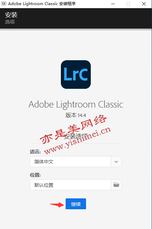Viewport: 152px width, 229px height.
Task: Click the Adobe Lightroom Classic product name
Action: coord(76,104)
